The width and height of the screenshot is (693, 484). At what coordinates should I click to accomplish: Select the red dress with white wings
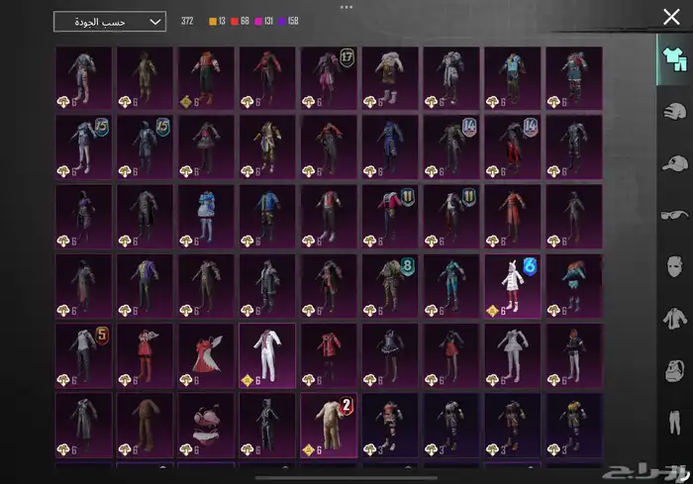pyautogui.click(x=206, y=355)
